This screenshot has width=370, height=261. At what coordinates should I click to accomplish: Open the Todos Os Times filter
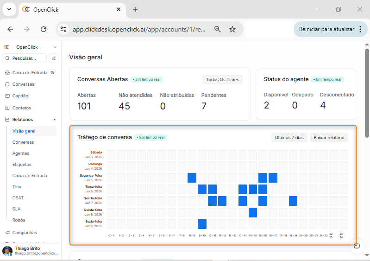click(222, 80)
